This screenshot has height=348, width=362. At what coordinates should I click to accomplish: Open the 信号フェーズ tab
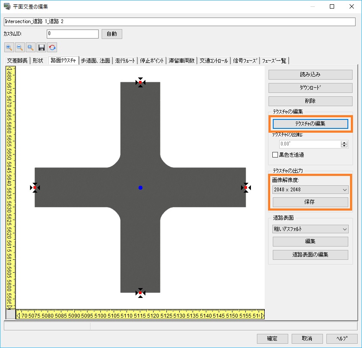(x=245, y=61)
